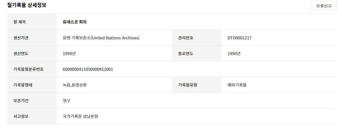Click the 기록물형태 label cell
This screenshot has width=342, height=130.
pyautogui.click(x=32, y=85)
